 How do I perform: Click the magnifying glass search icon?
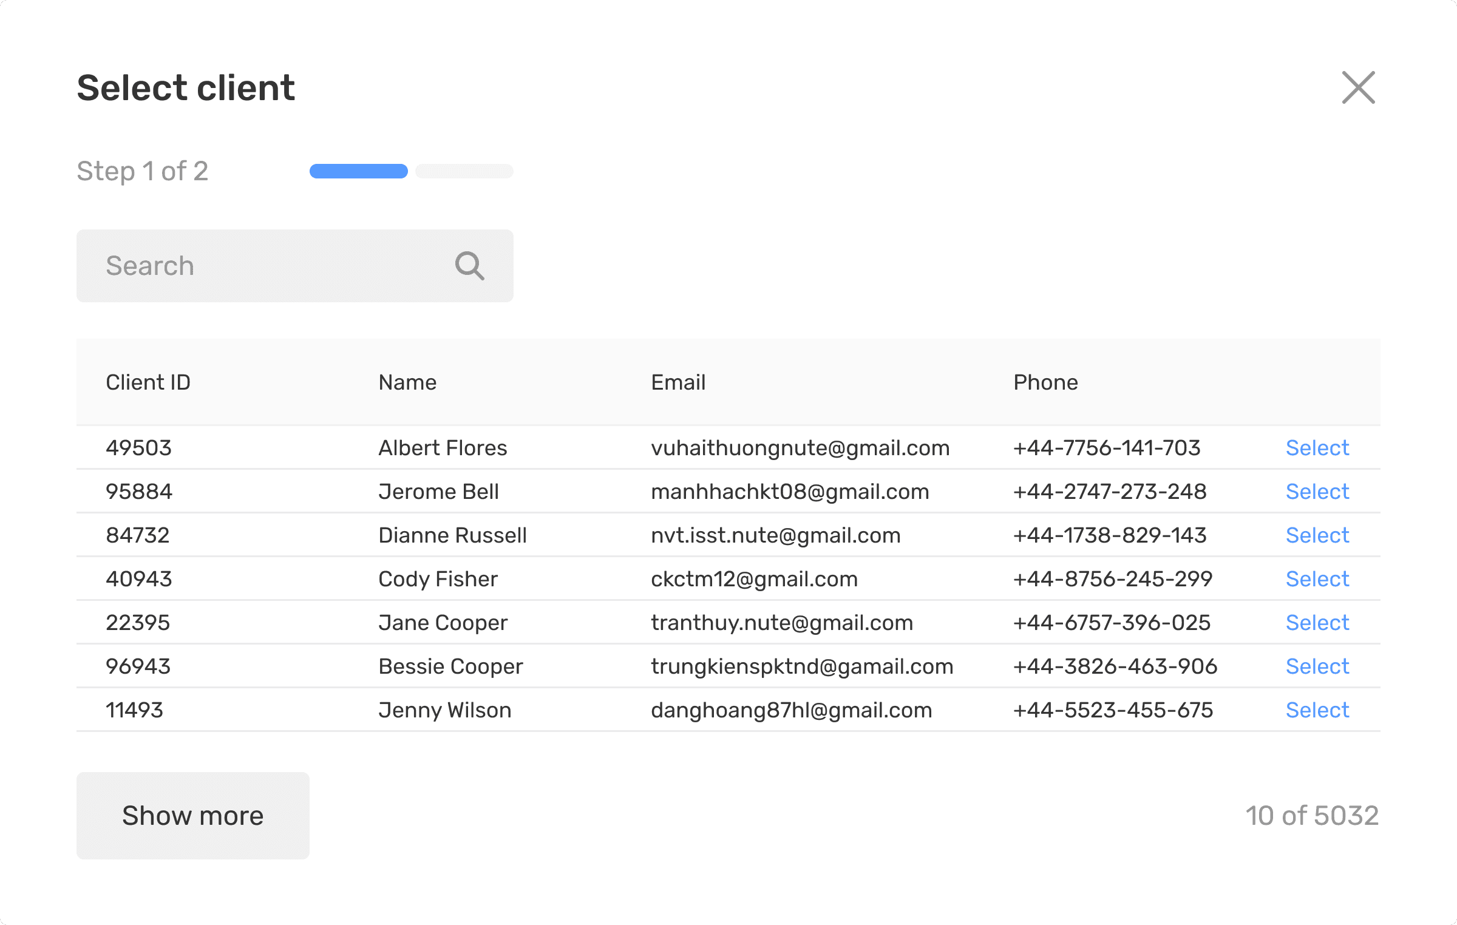[x=469, y=266]
